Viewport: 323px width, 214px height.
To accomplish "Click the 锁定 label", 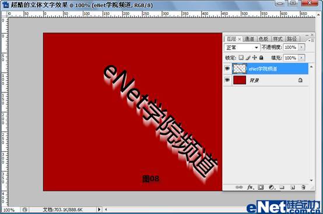I will [x=231, y=58].
